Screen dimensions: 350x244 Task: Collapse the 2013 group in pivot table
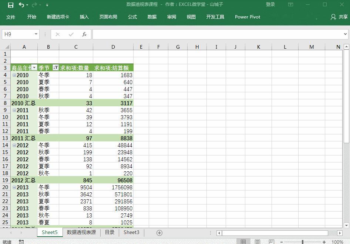coord(14,188)
